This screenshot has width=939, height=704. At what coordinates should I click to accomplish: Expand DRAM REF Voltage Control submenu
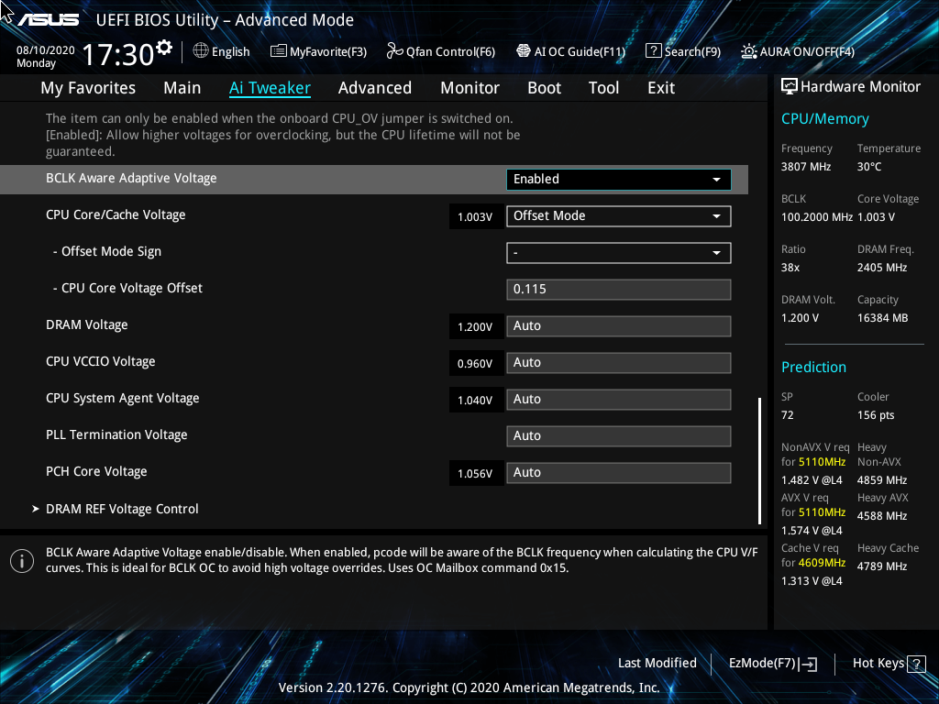[122, 509]
